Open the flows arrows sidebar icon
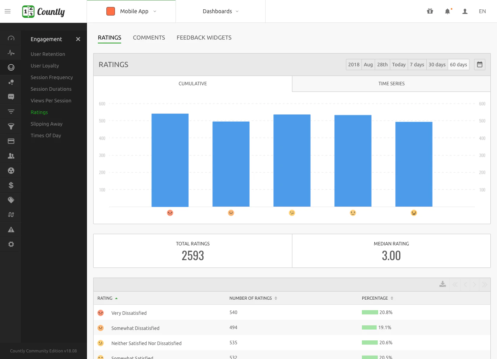Screen dimensions: 497x359 [x=11, y=215]
